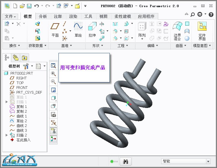Expand the 扫描 2 tree node
The width and height of the screenshot is (217, 168).
(7, 135)
